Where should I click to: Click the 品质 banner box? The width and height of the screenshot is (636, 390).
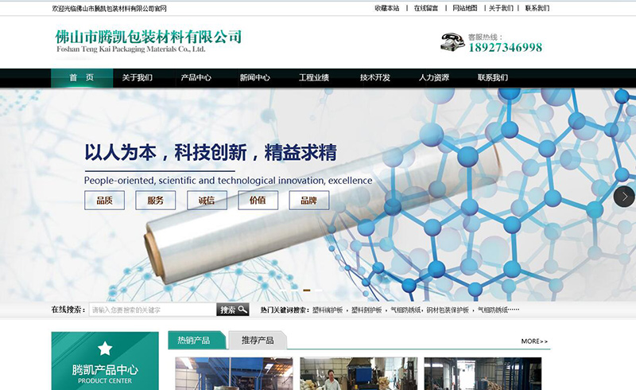point(104,201)
